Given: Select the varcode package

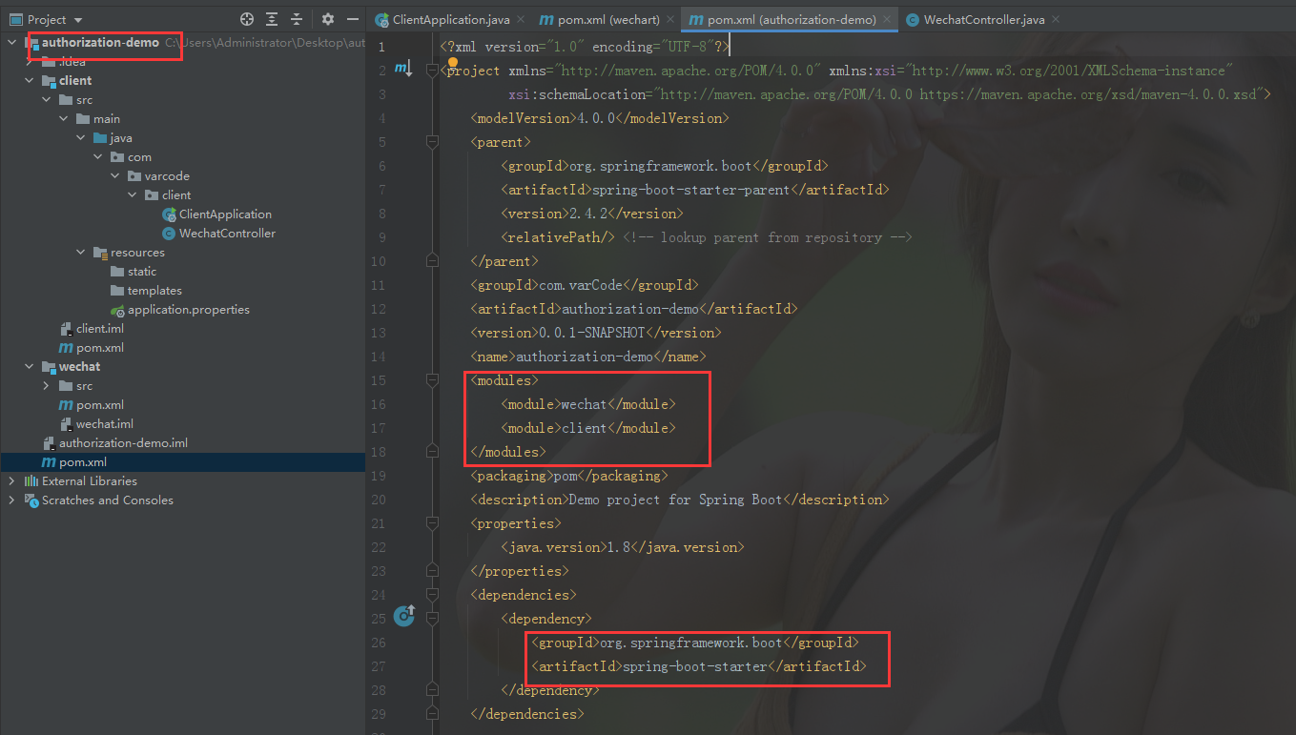Looking at the screenshot, I should (x=167, y=176).
